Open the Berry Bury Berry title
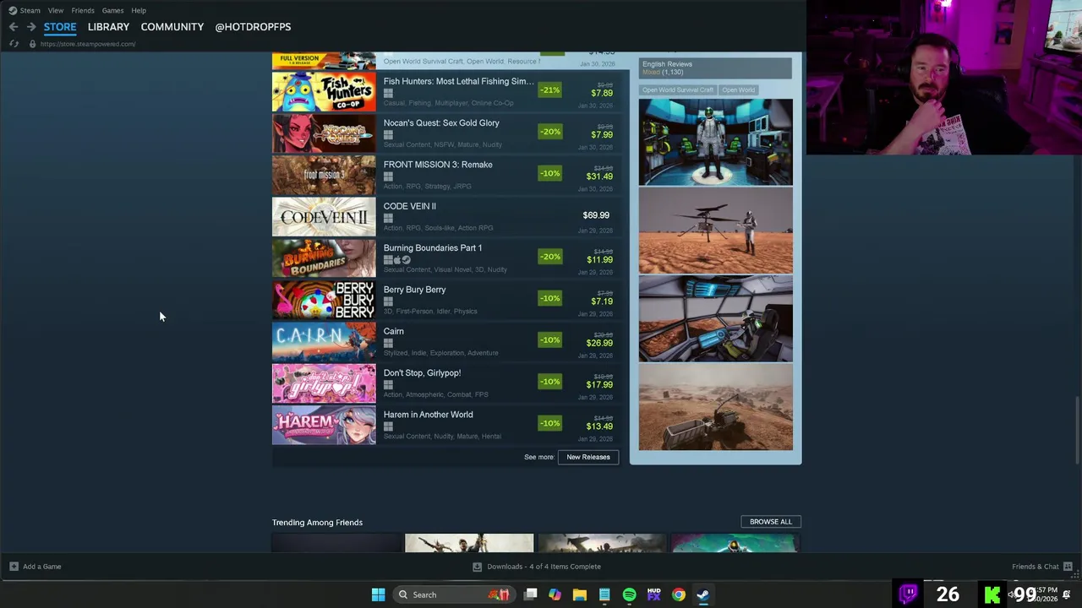Image resolution: width=1082 pixels, height=608 pixels. tap(414, 290)
